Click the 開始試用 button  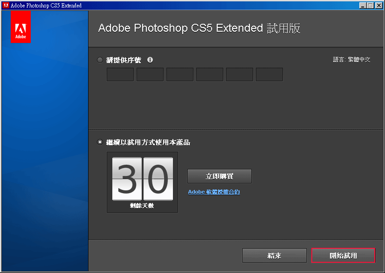(343, 256)
